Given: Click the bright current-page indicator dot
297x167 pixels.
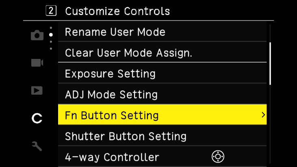Looking at the screenshot, I should click(51, 35).
